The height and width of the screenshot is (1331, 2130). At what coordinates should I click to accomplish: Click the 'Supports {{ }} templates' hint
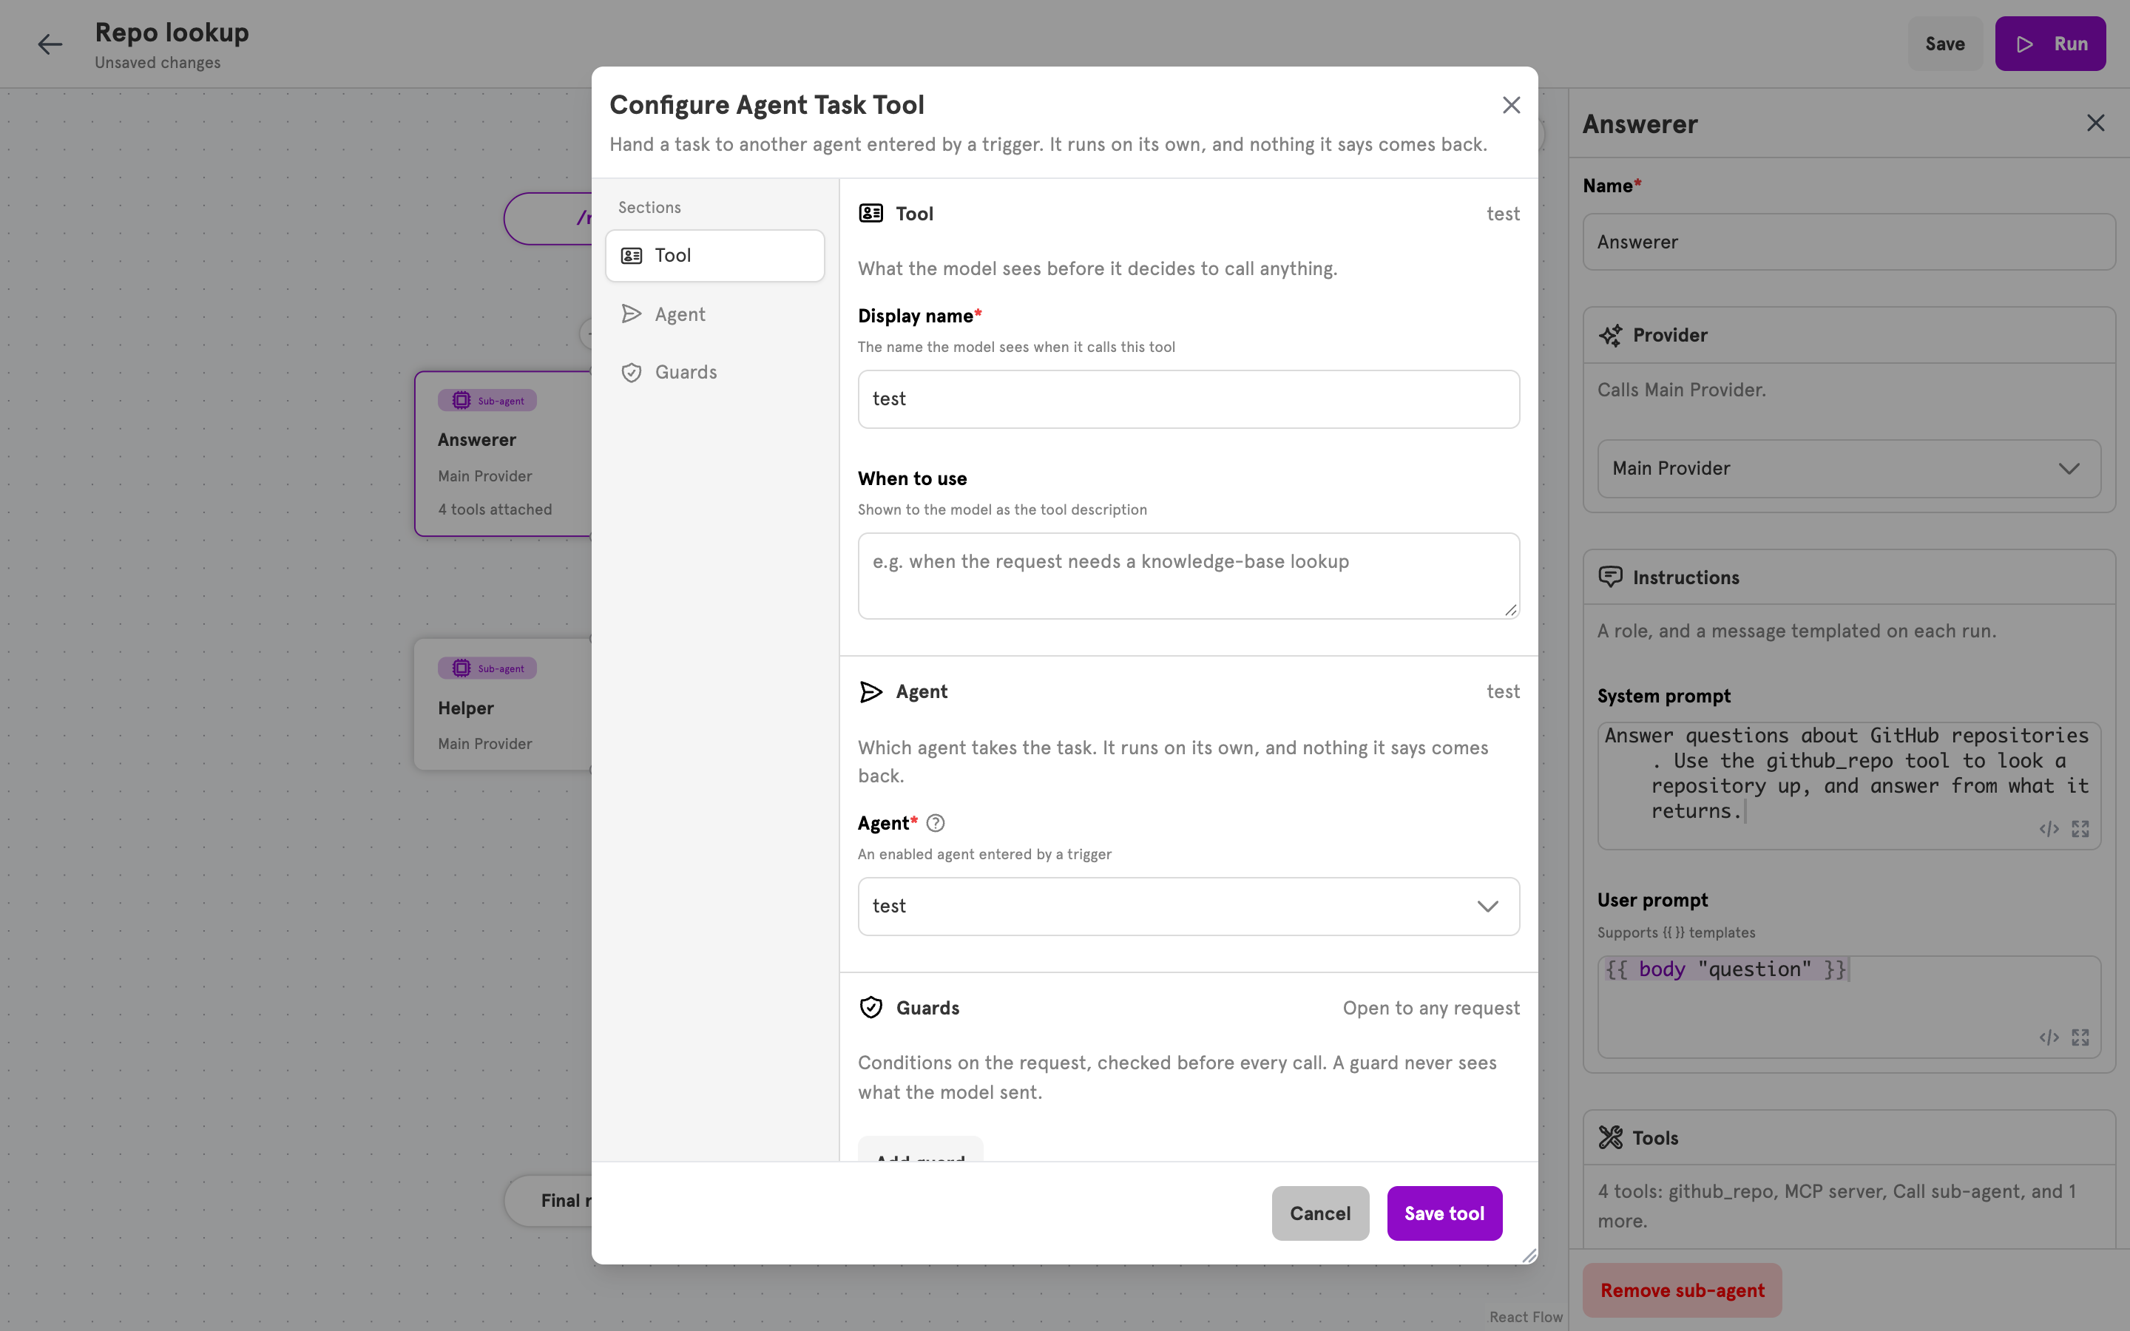coord(1676,932)
